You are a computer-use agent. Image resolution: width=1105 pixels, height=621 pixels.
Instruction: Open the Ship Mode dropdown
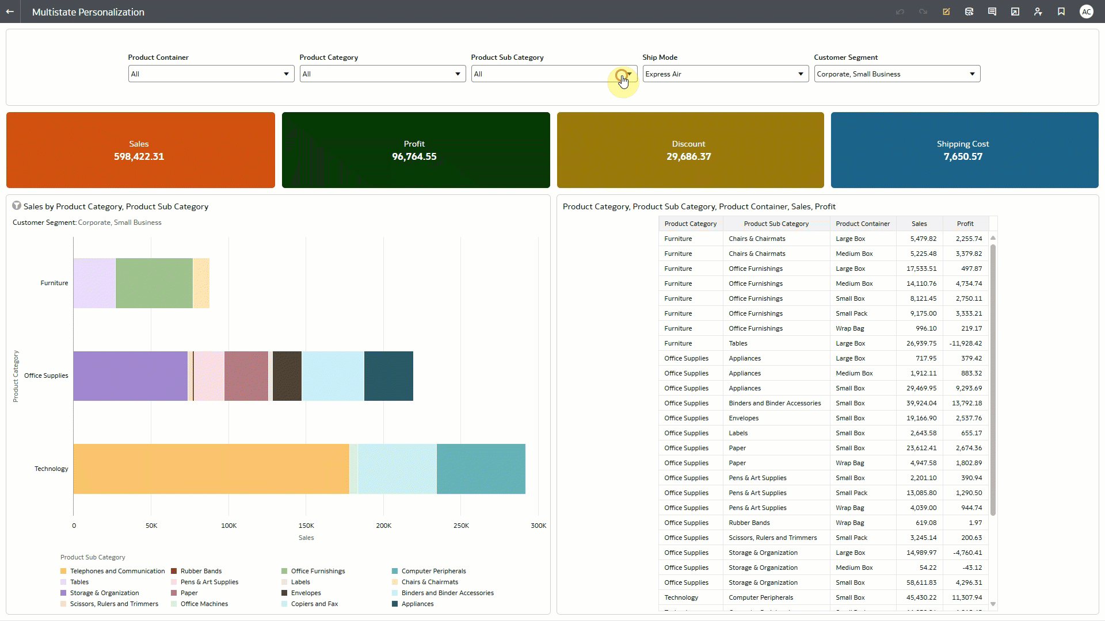tap(801, 74)
